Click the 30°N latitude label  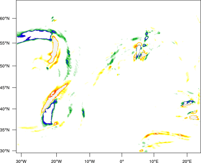pos(5,151)
